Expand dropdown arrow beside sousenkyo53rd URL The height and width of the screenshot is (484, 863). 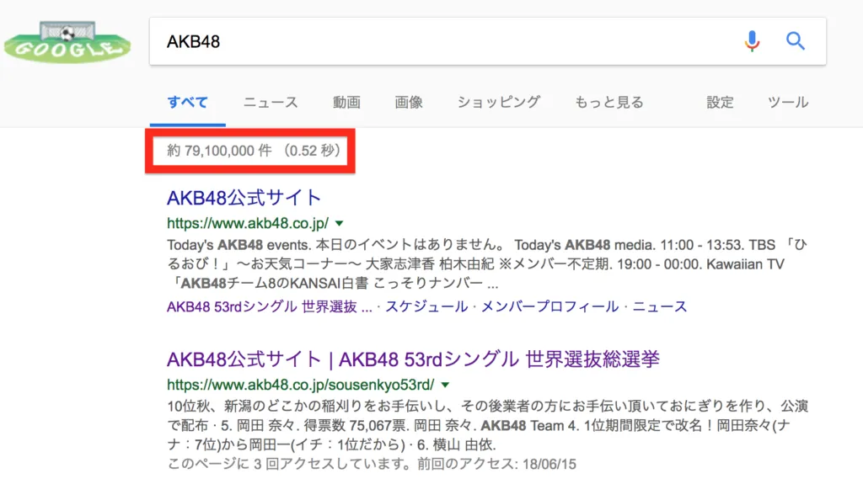[445, 385]
